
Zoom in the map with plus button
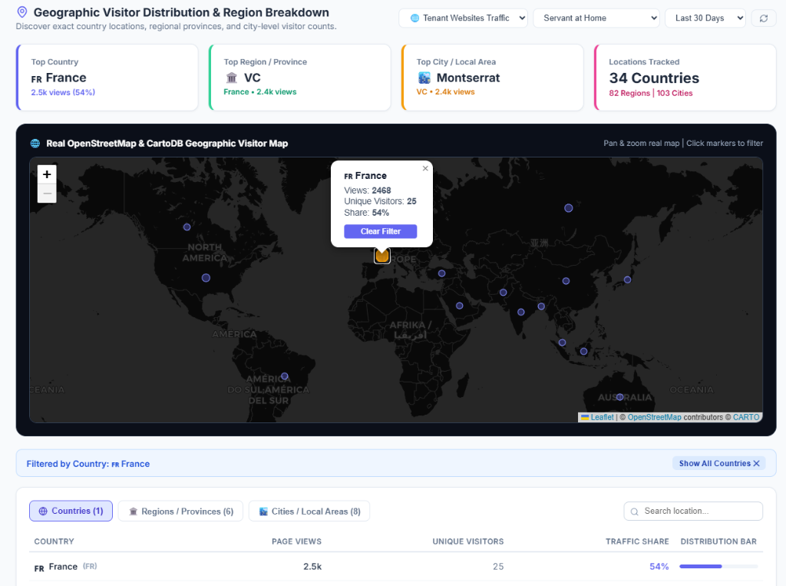tap(47, 174)
